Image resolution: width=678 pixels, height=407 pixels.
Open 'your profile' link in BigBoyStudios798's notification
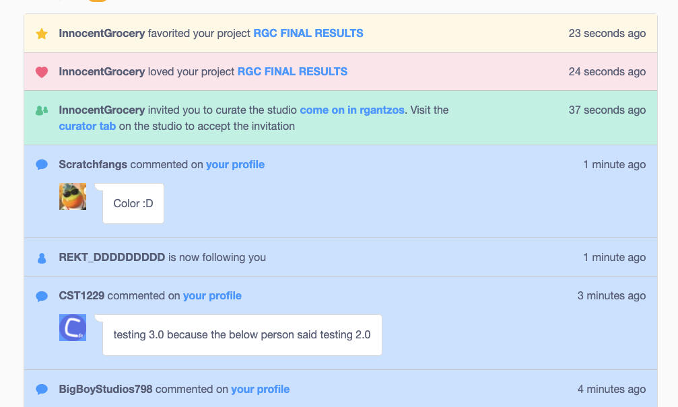coord(260,389)
